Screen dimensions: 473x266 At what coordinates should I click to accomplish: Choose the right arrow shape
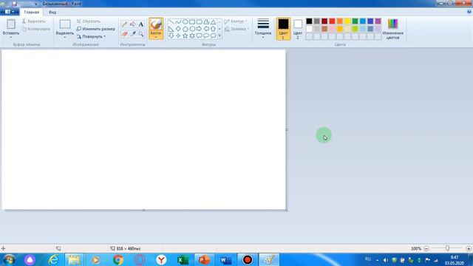199,29
